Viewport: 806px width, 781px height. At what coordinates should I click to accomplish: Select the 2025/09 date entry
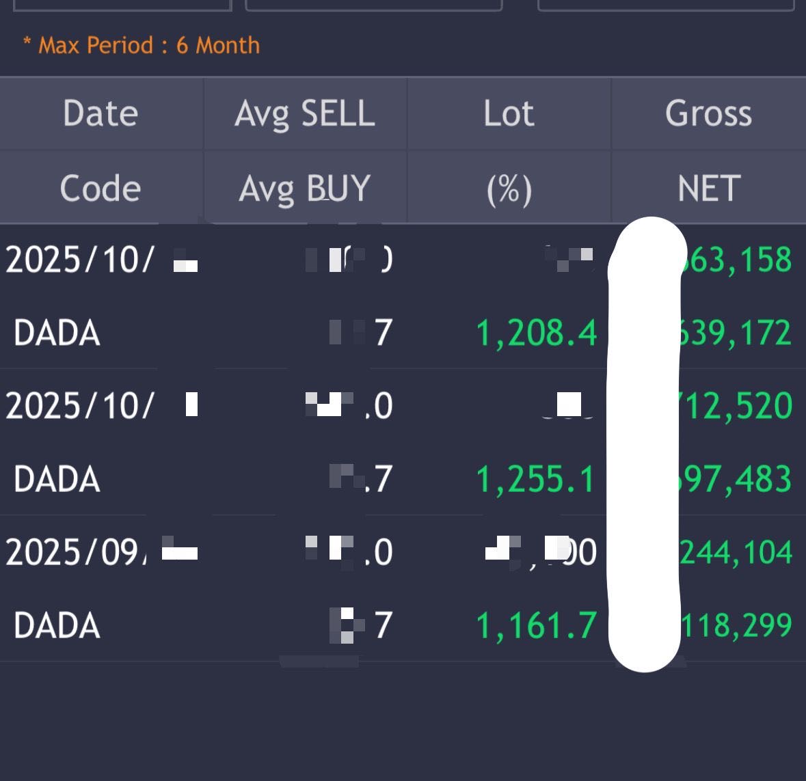tap(75, 551)
